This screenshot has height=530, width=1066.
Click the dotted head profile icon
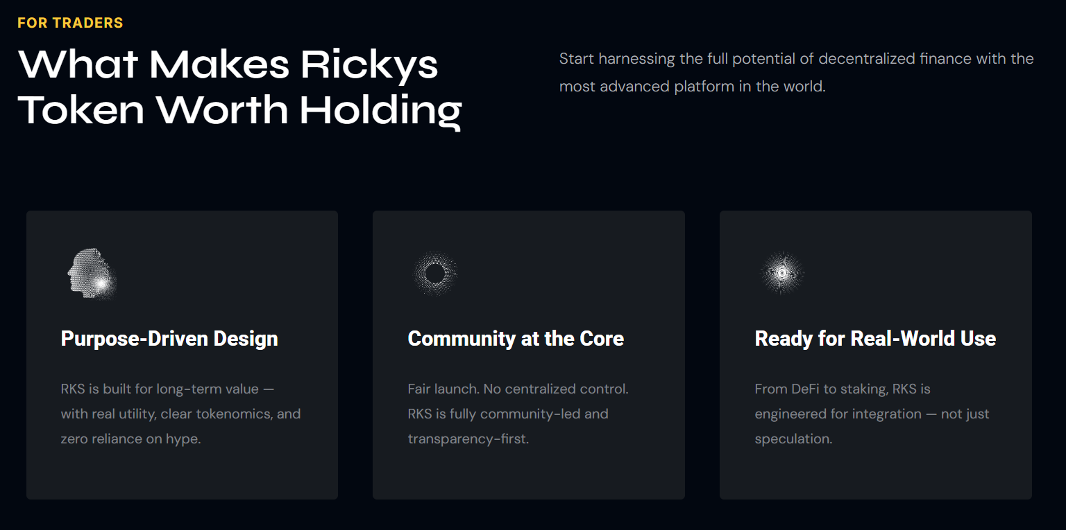[92, 274]
